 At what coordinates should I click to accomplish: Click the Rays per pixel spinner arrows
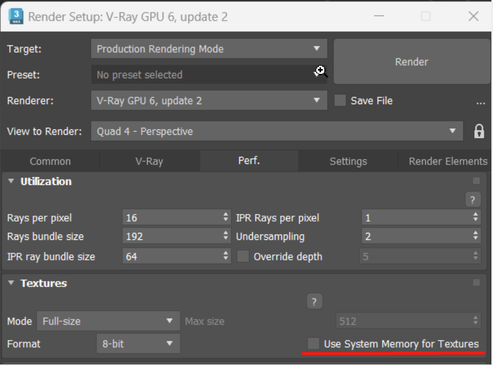pos(226,218)
